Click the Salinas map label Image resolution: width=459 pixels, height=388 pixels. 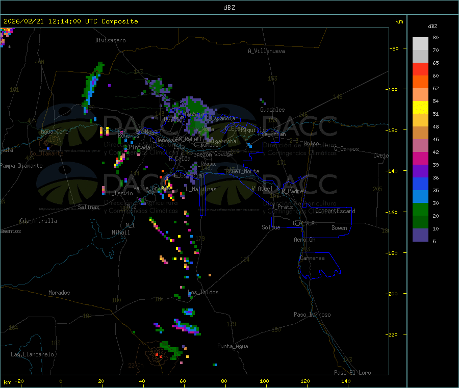point(88,207)
